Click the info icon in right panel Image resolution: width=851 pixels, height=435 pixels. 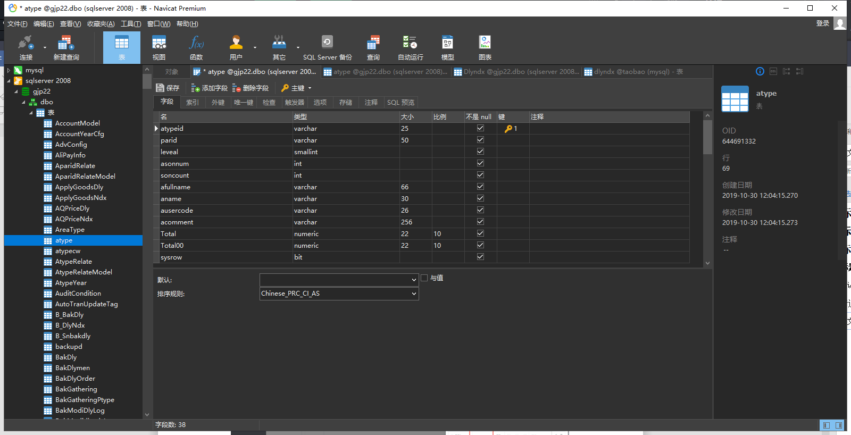[x=760, y=71]
